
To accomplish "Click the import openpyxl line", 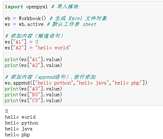I will coord(42,7).
